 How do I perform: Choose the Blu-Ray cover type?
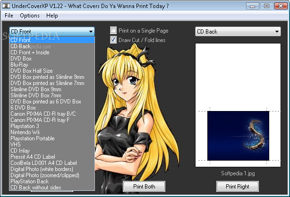tap(52, 65)
